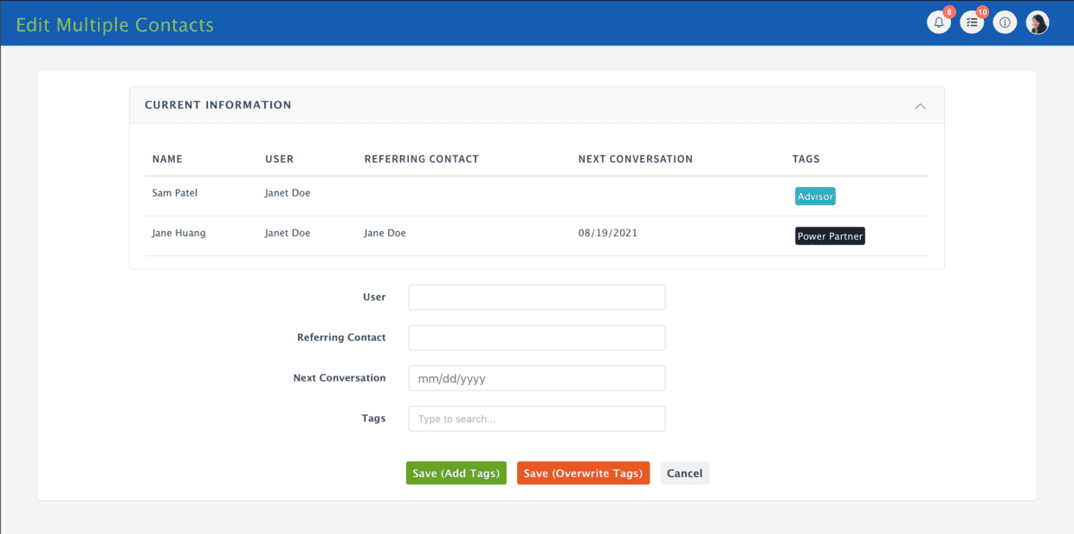This screenshot has height=534, width=1074.
Task: Open the user profile avatar
Action: coord(1038,23)
